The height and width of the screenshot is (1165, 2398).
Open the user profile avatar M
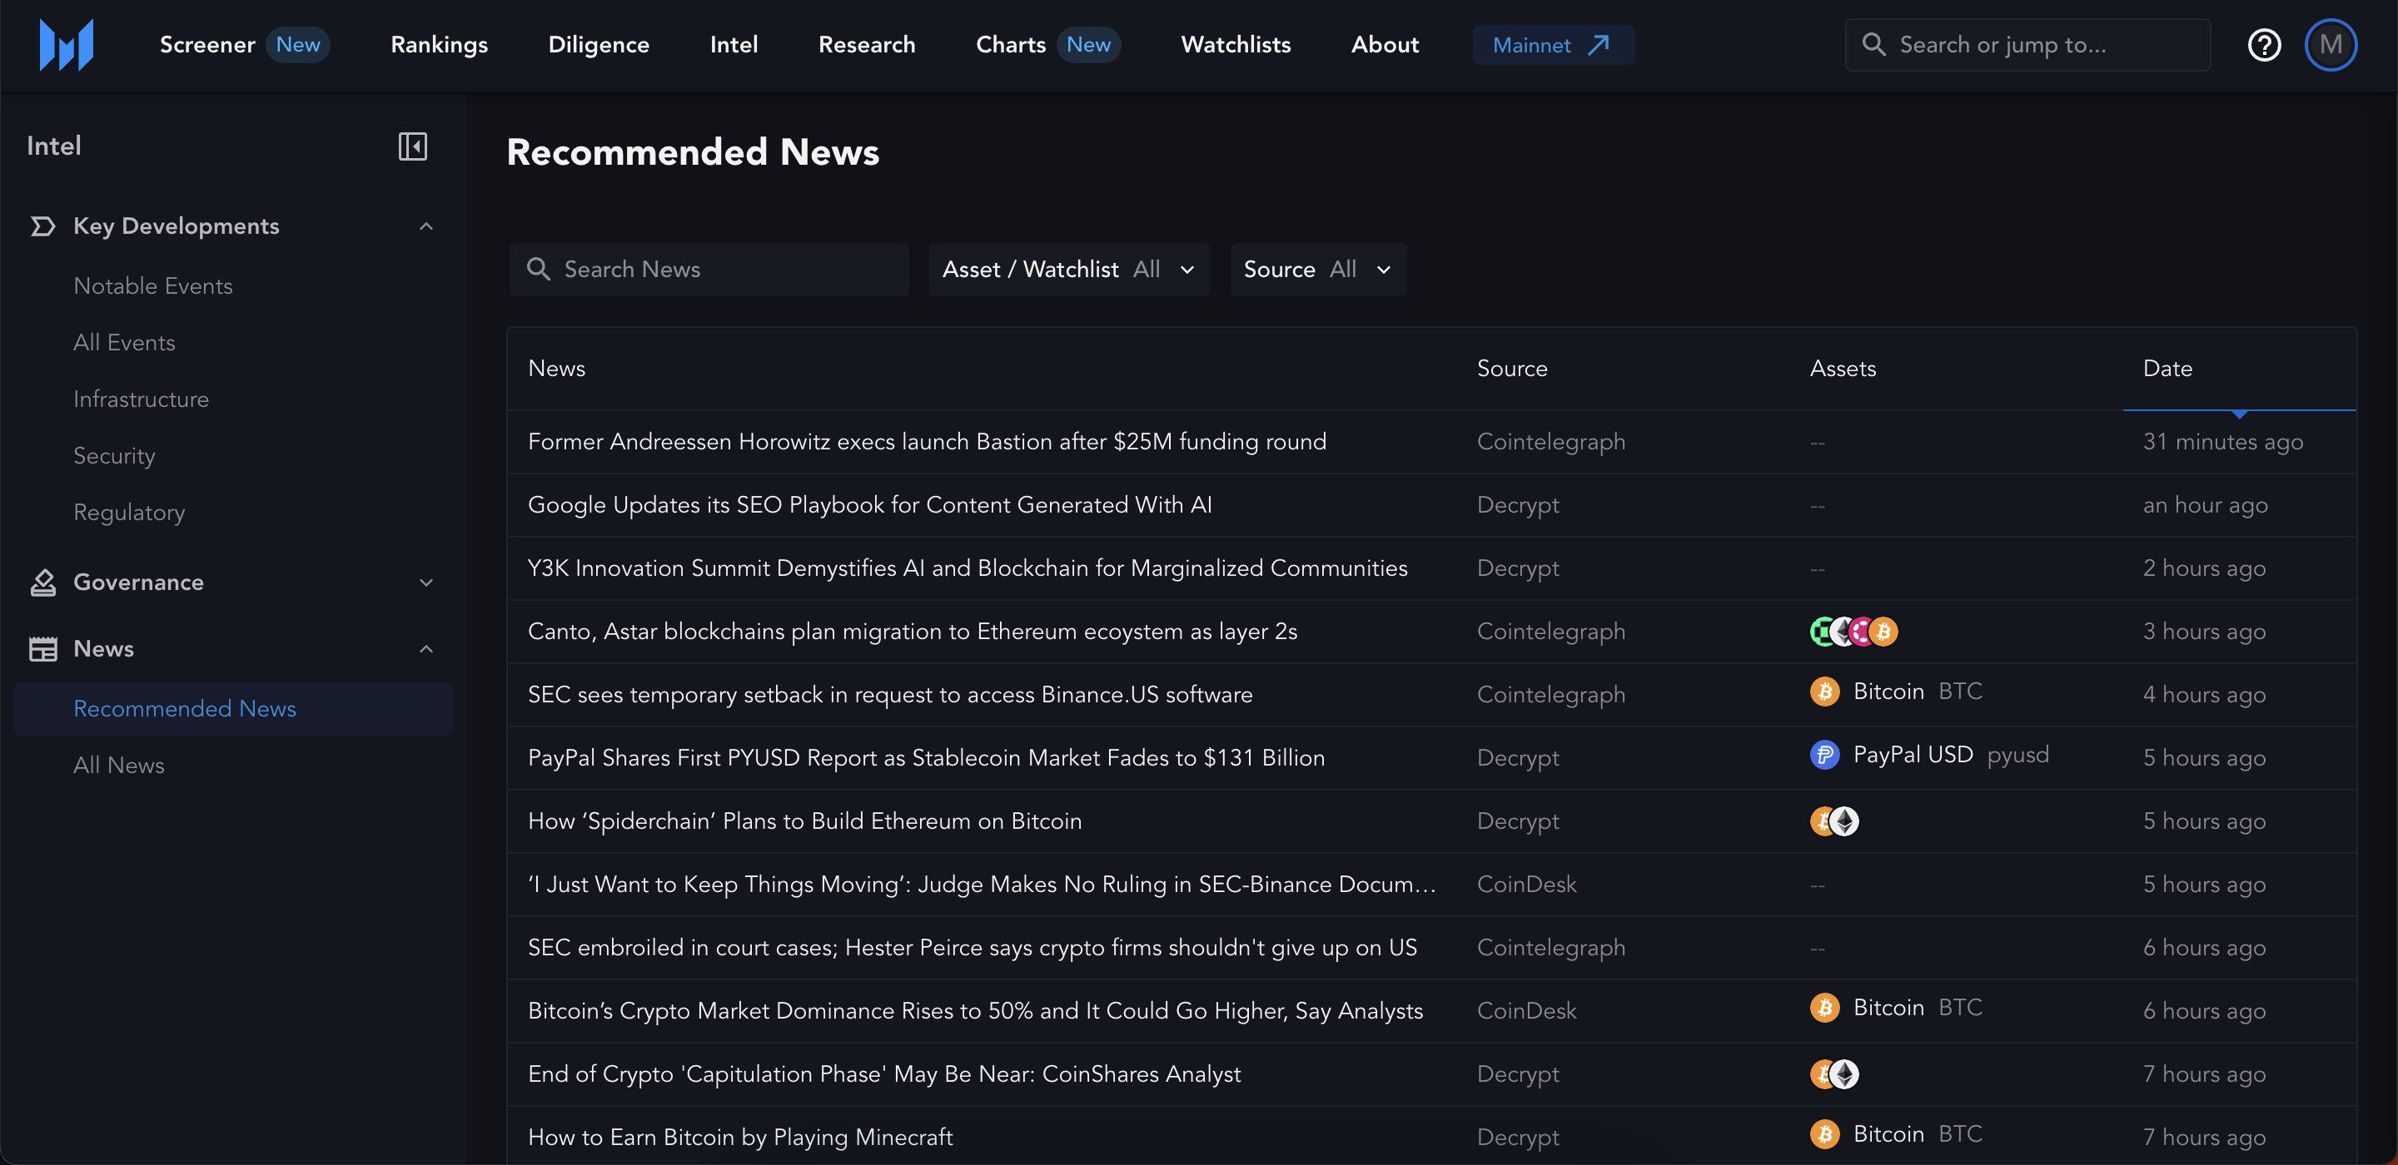point(2330,45)
